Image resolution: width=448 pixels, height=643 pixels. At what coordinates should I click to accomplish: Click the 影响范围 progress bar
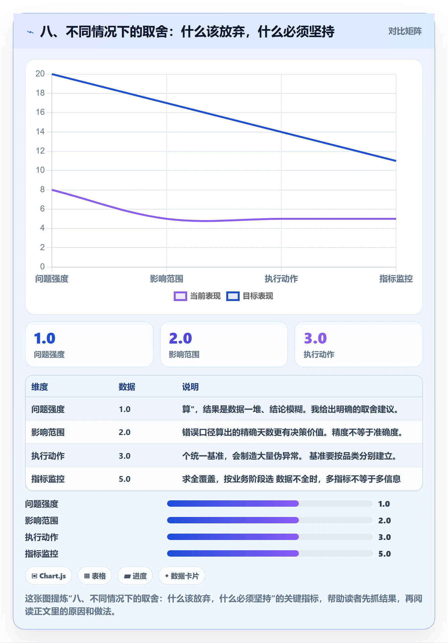(270, 520)
